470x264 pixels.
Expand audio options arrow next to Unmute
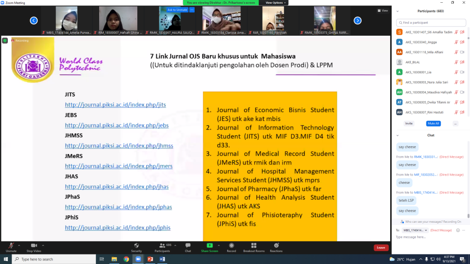pos(19,246)
